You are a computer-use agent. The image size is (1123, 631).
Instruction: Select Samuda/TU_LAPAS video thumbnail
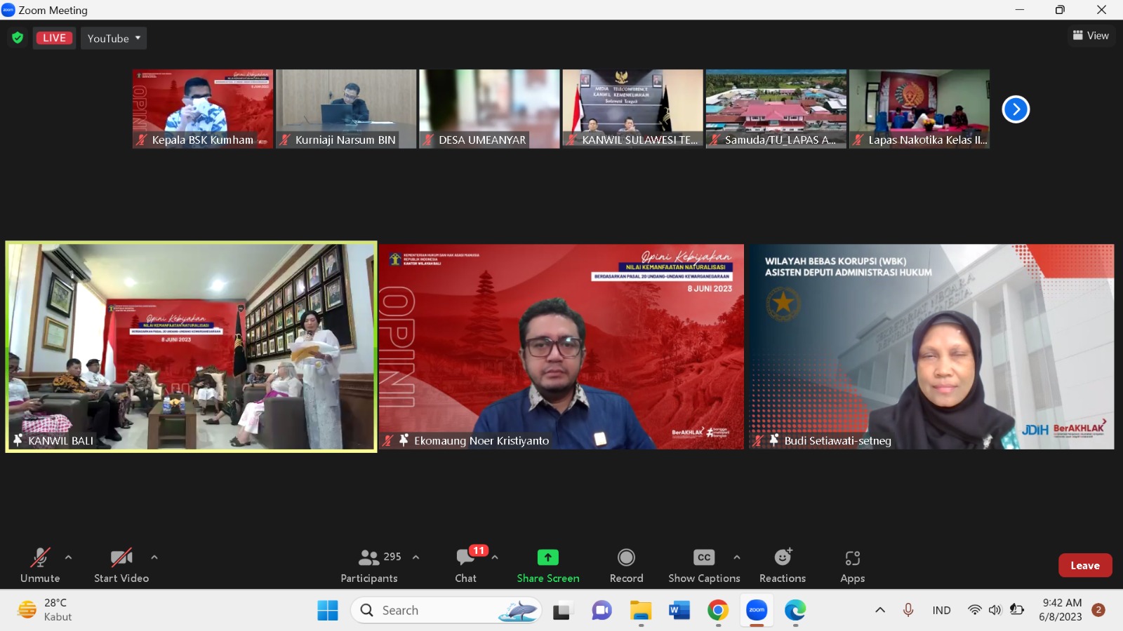776,109
